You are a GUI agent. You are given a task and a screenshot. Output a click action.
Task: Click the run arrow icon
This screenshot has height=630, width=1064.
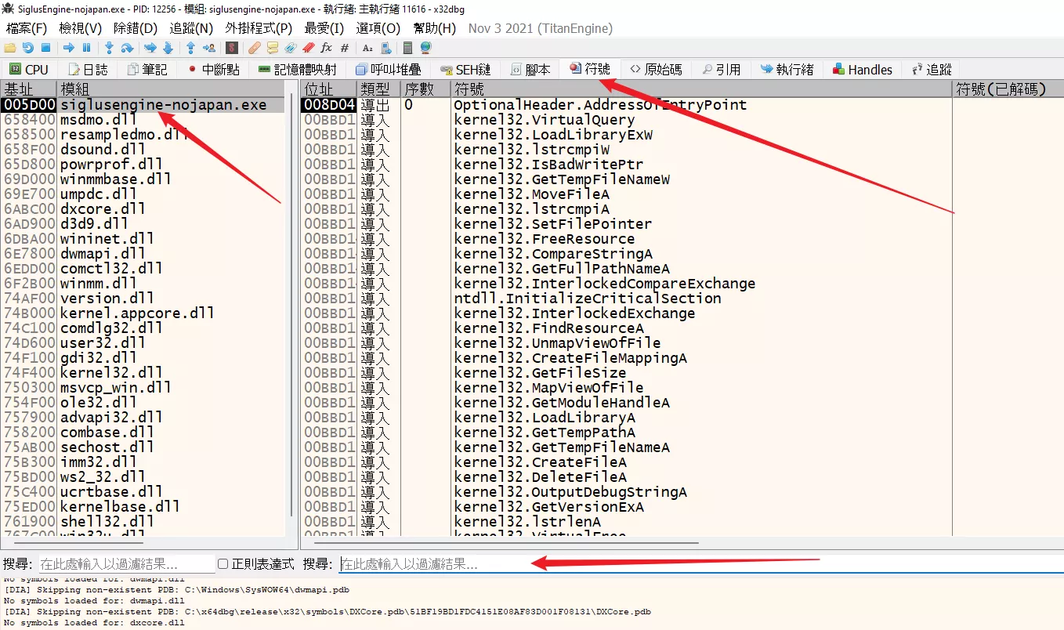coord(67,48)
